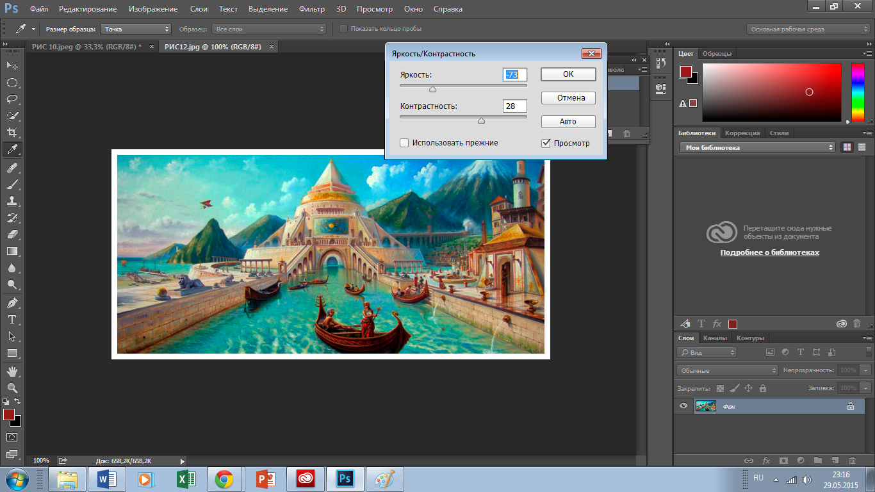The image size is (875, 492).
Task: Open 'Образец' Все слои dropdown
Action: click(x=269, y=29)
